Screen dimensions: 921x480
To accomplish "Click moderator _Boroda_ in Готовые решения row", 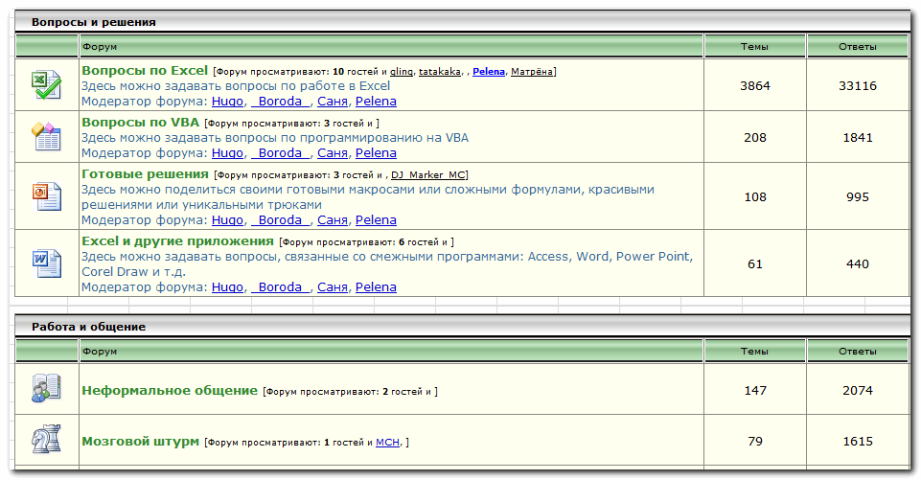I will click(x=280, y=219).
